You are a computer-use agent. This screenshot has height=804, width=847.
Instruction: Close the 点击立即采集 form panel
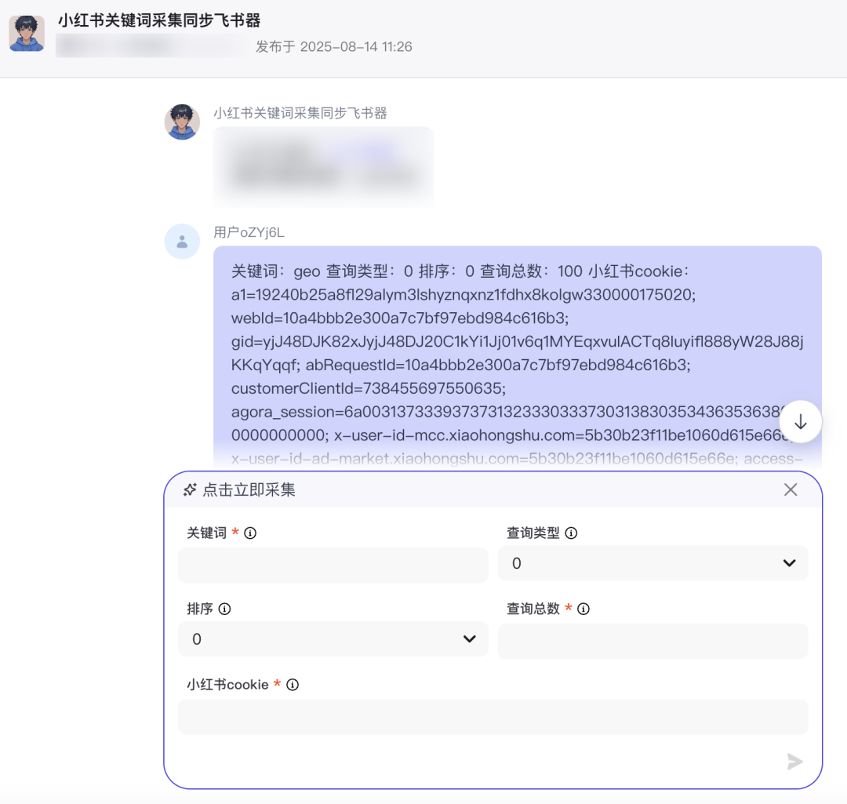791,489
